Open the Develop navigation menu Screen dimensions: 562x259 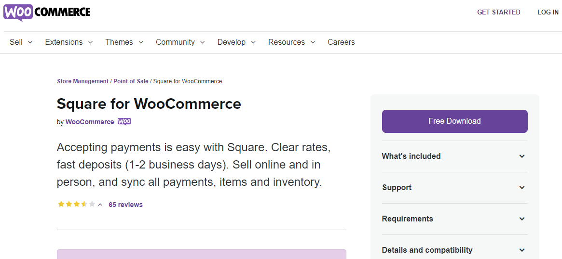pyautogui.click(x=236, y=42)
